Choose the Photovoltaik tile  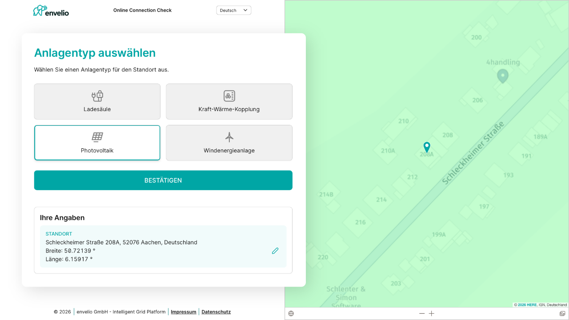point(97,143)
